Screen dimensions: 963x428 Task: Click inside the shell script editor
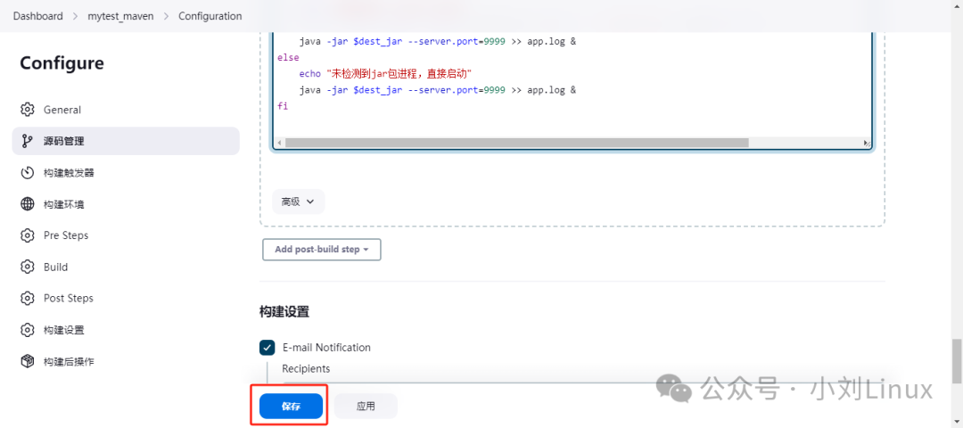(572, 86)
